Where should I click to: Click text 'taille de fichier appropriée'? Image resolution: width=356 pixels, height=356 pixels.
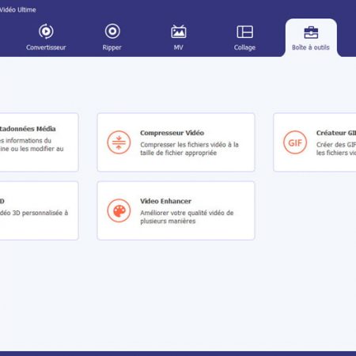(x=178, y=153)
